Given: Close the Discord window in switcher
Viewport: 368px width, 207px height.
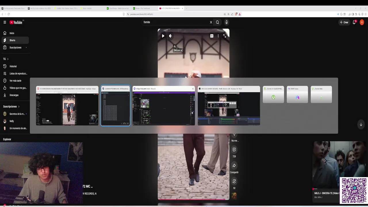Looking at the screenshot, I should point(193,89).
